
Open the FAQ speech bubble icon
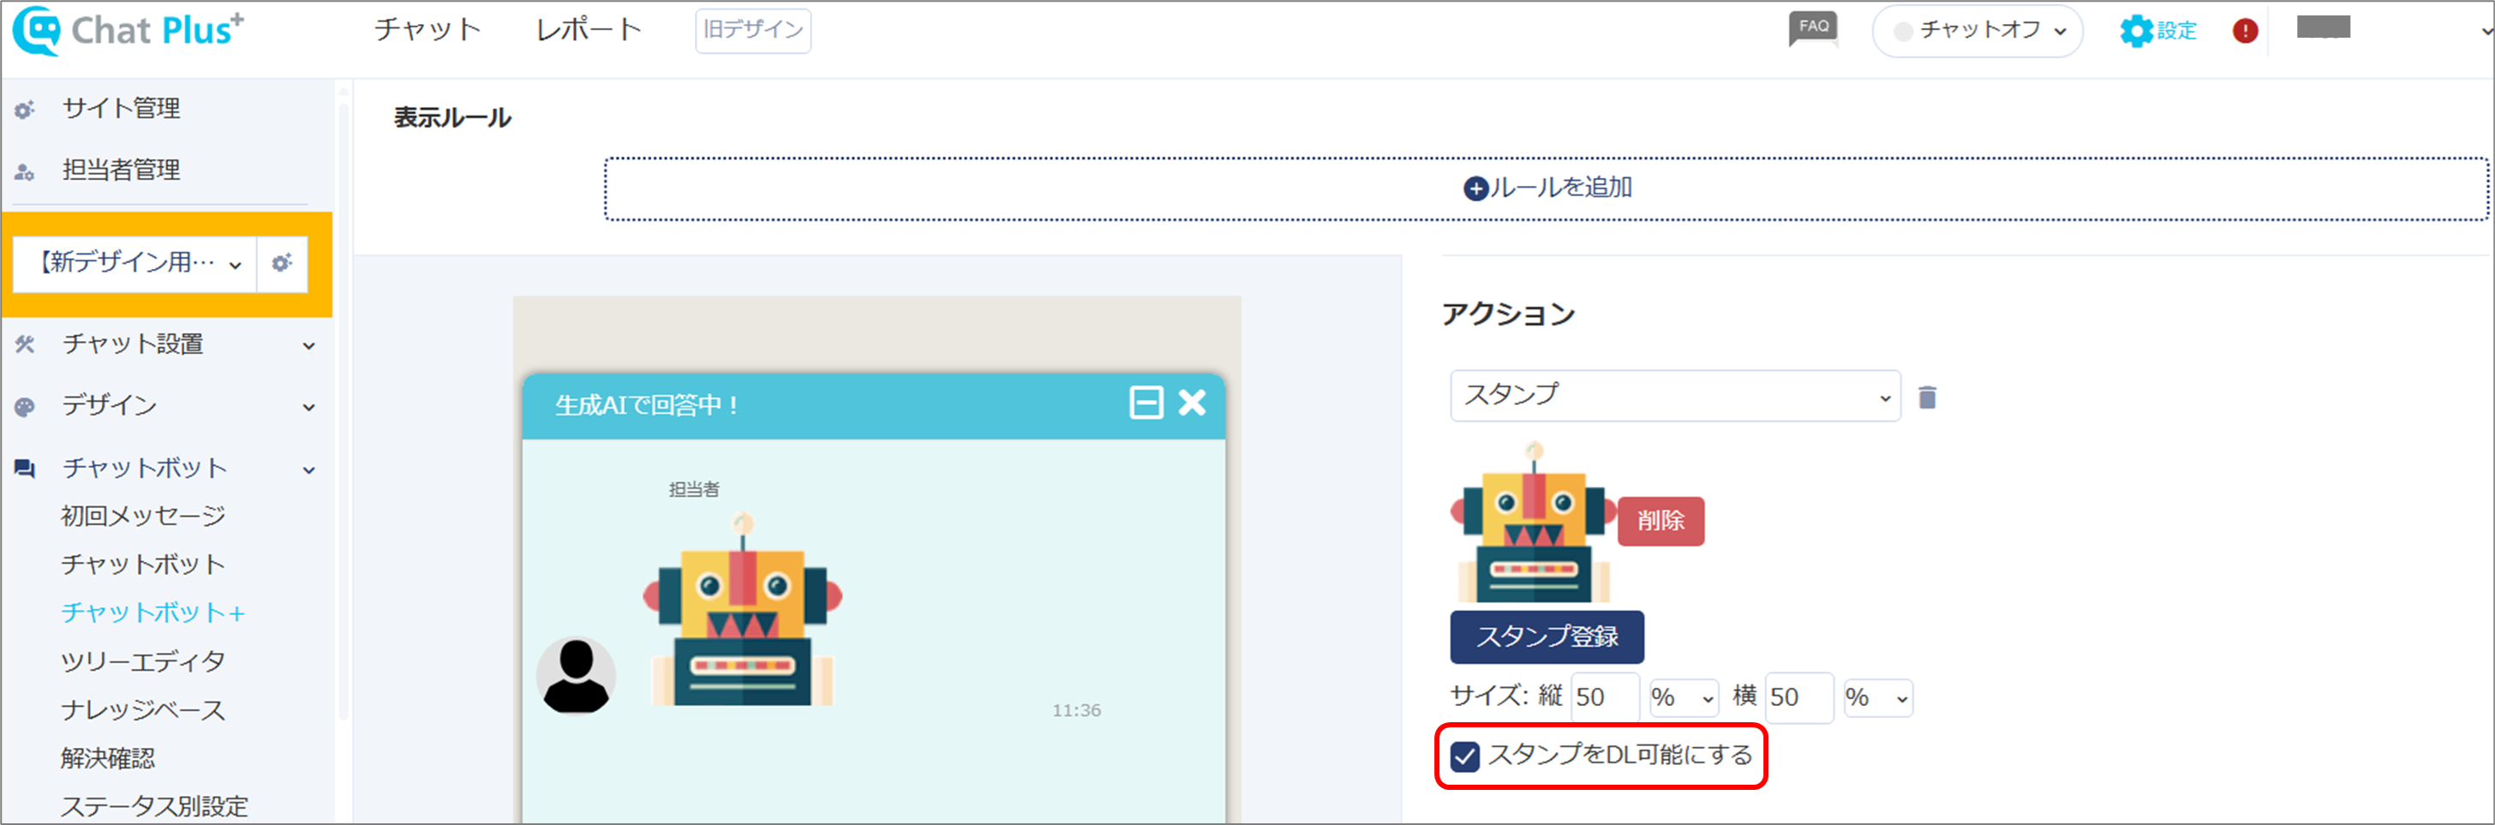pyautogui.click(x=1812, y=29)
